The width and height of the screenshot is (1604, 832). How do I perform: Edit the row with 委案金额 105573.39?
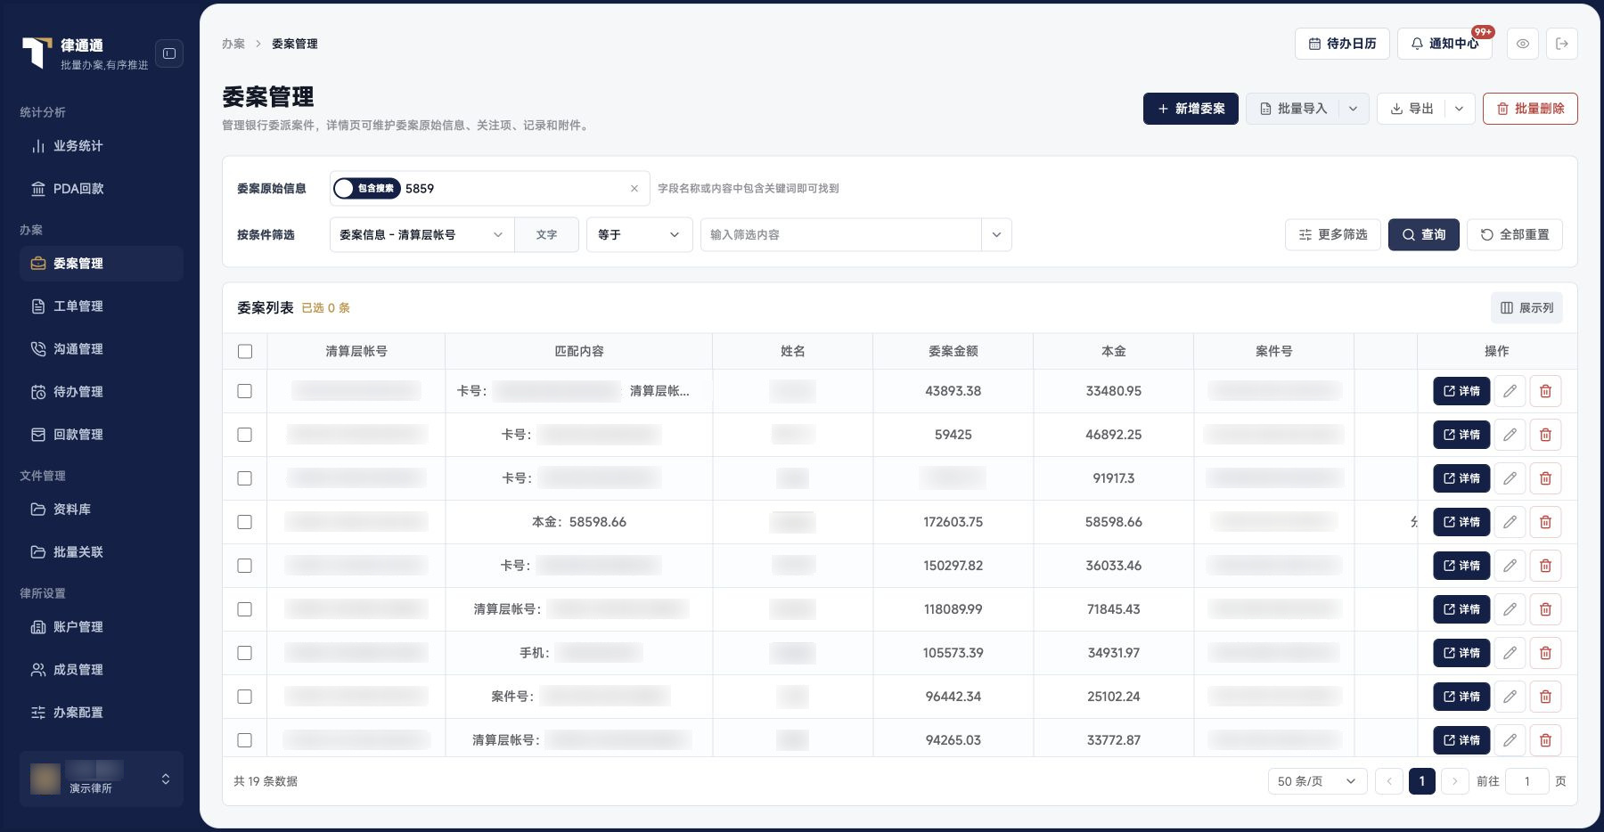click(x=1510, y=653)
